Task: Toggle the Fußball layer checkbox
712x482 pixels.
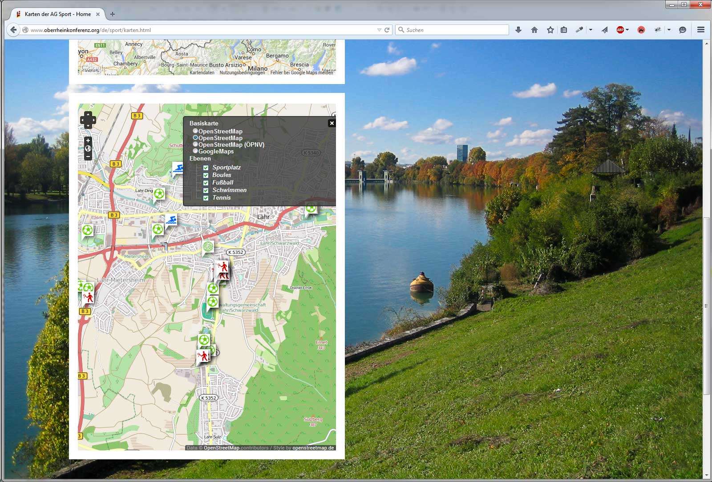Action: (206, 183)
